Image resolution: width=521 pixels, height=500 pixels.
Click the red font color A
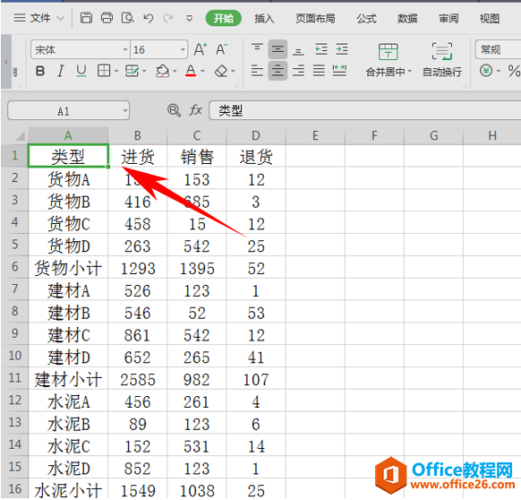pyautogui.click(x=191, y=71)
